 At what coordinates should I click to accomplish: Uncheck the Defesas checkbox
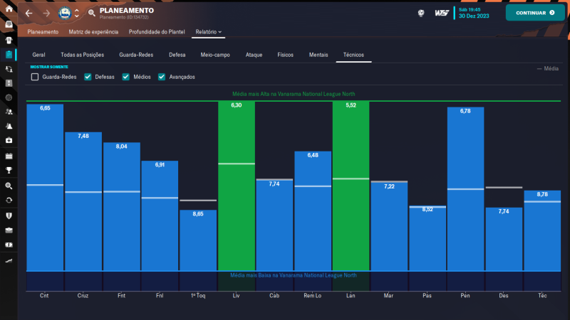88,77
